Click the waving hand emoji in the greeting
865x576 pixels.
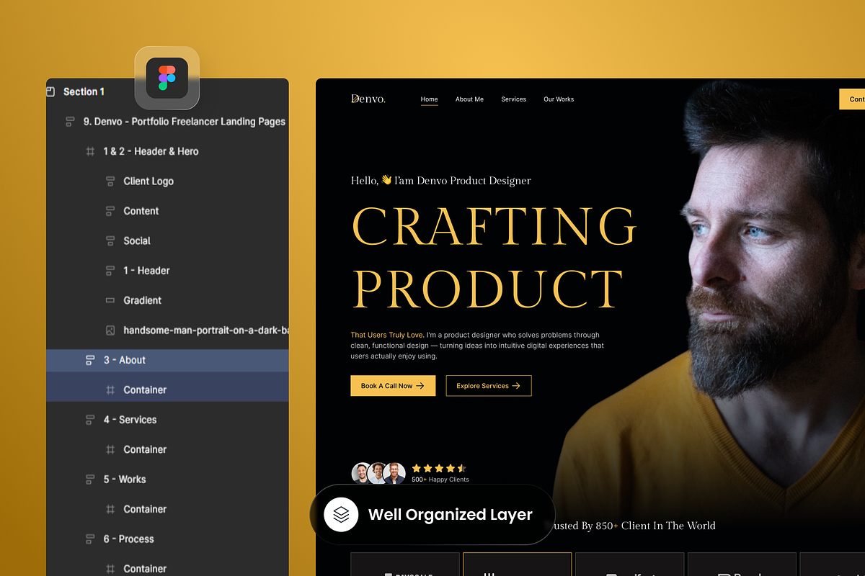[x=386, y=180]
